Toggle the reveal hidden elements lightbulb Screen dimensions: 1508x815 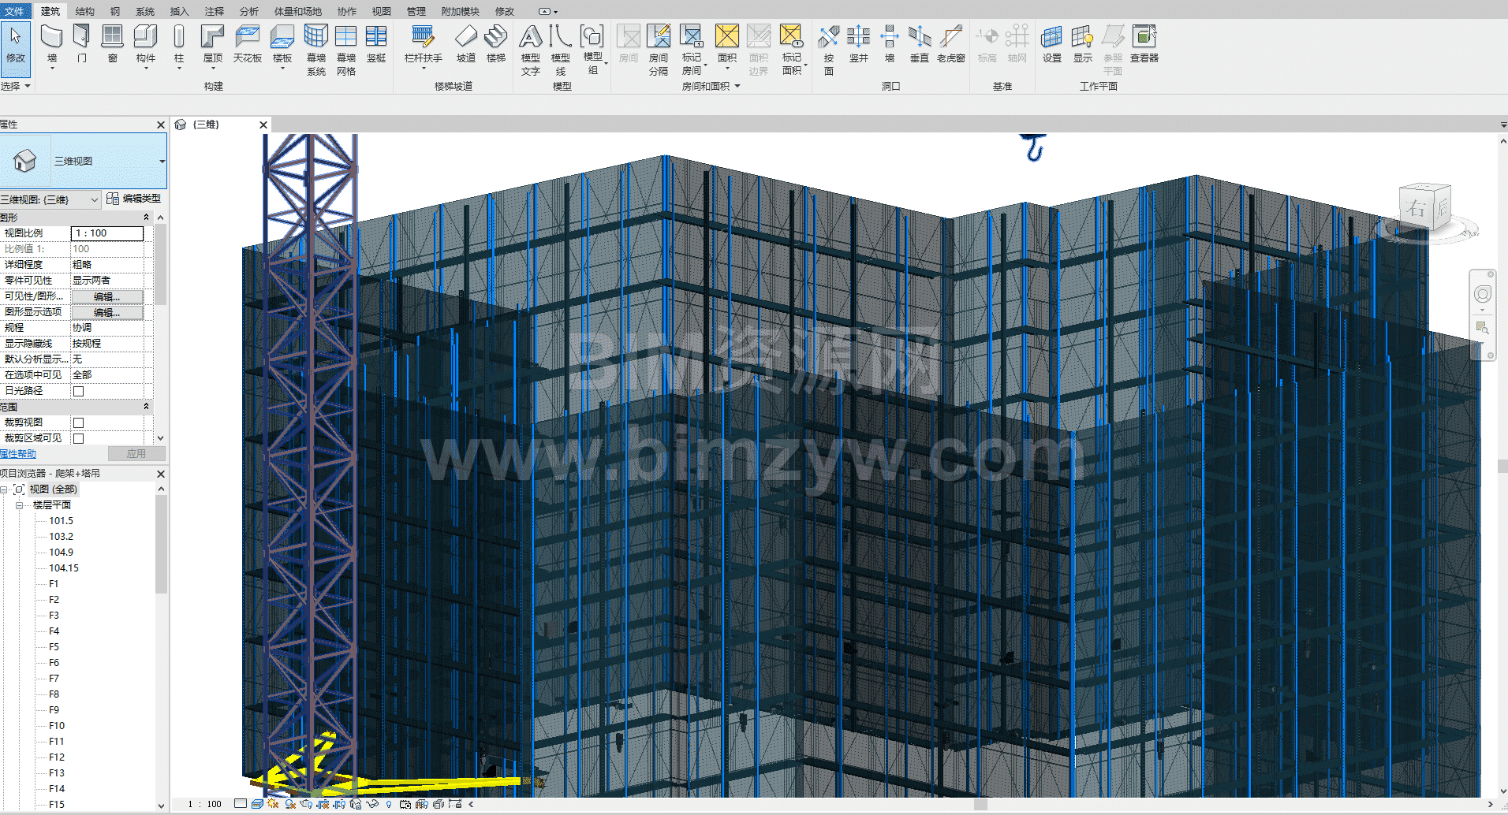click(x=389, y=804)
